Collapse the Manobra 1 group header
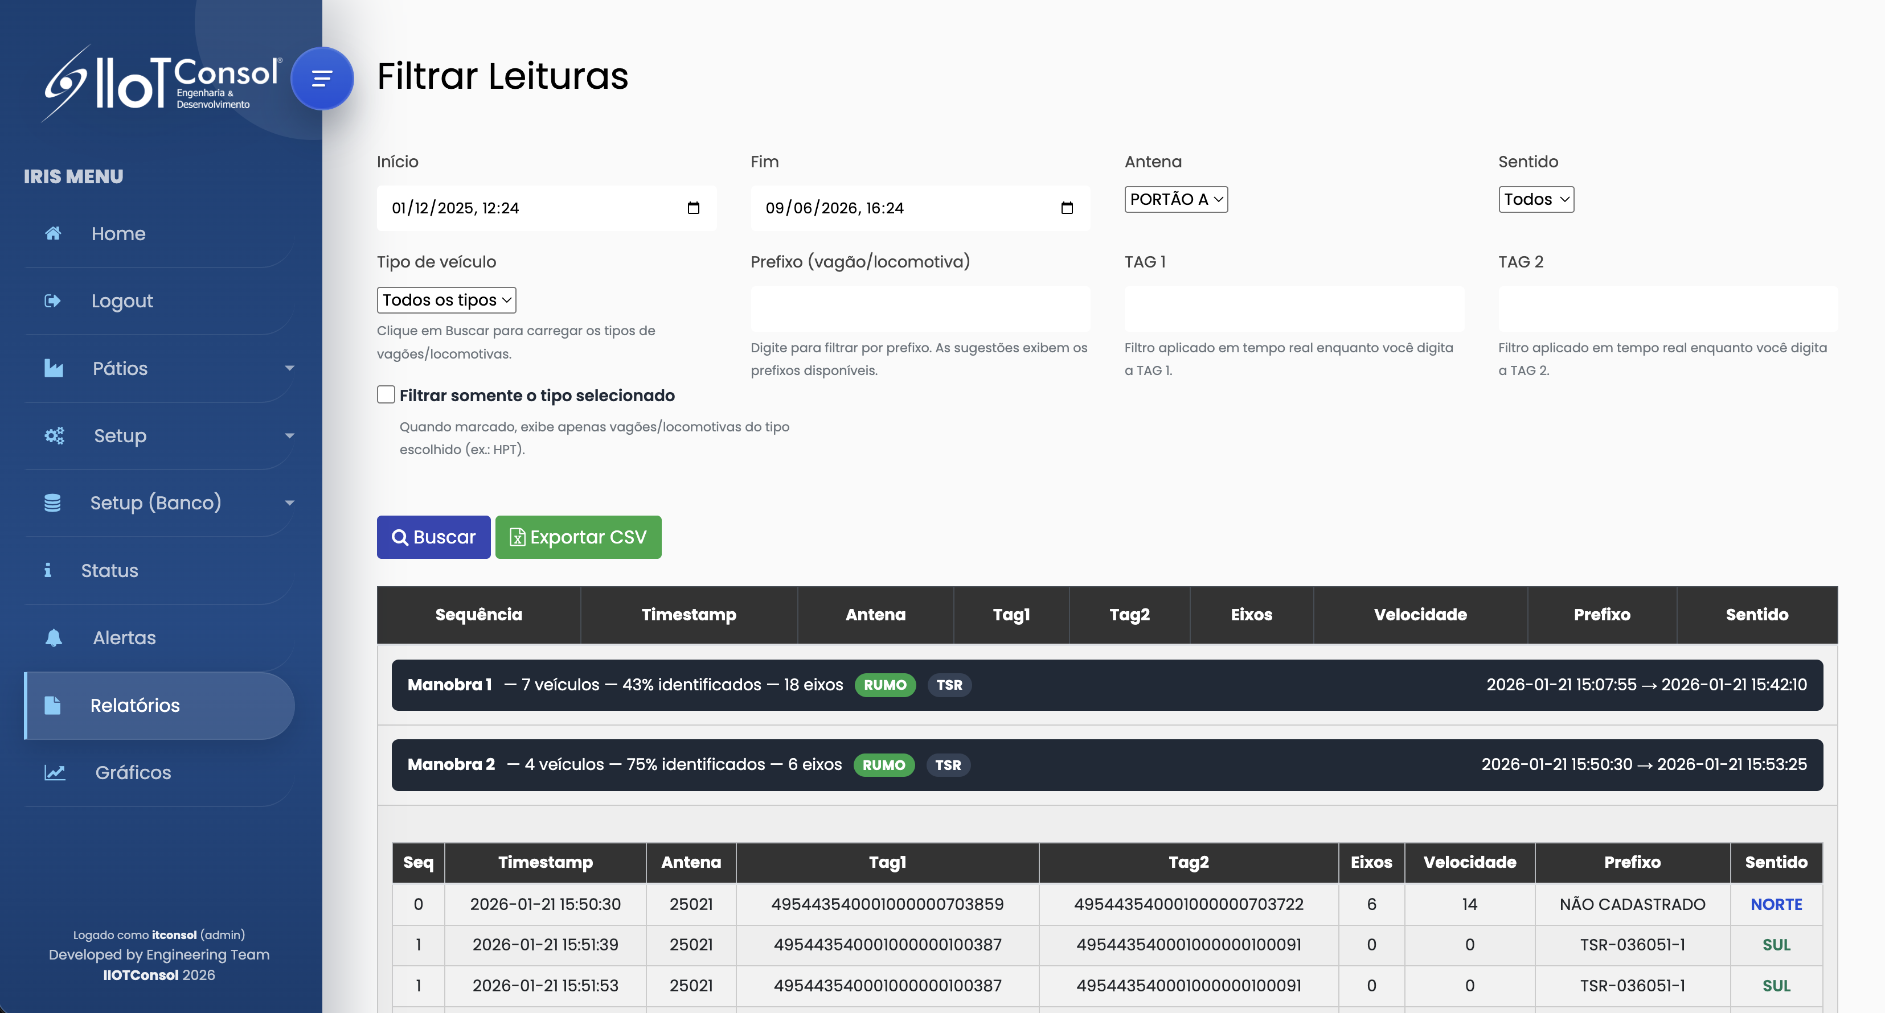This screenshot has height=1013, width=1885. coord(1107,685)
